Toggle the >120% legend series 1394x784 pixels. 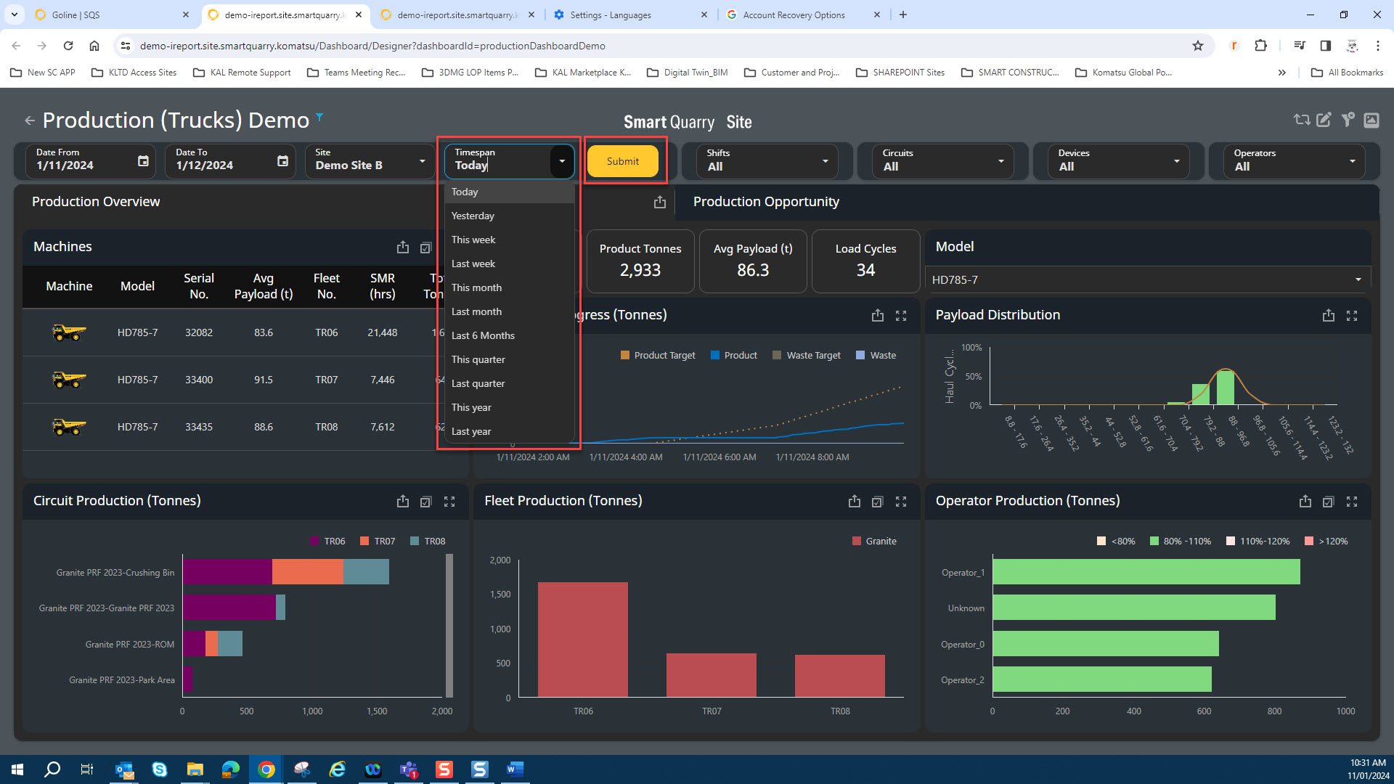click(x=1326, y=542)
